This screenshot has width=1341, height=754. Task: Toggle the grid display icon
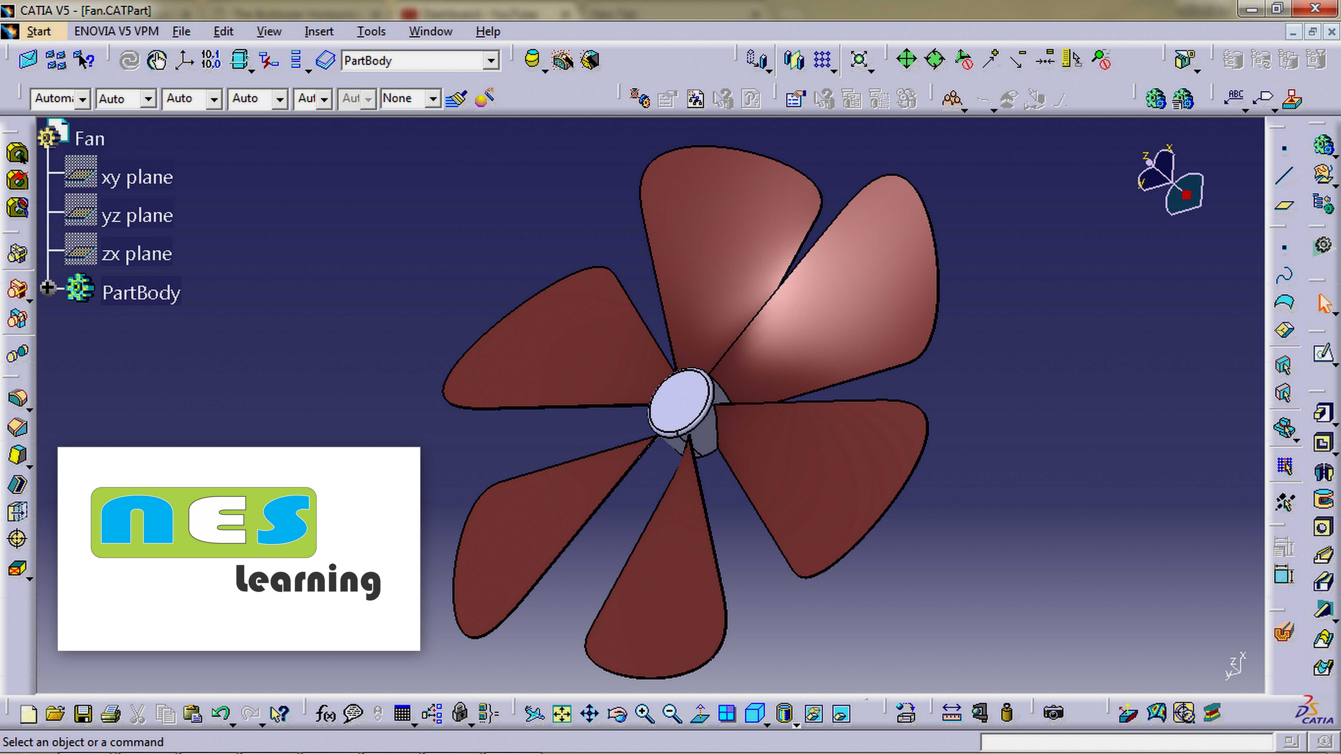tap(822, 59)
